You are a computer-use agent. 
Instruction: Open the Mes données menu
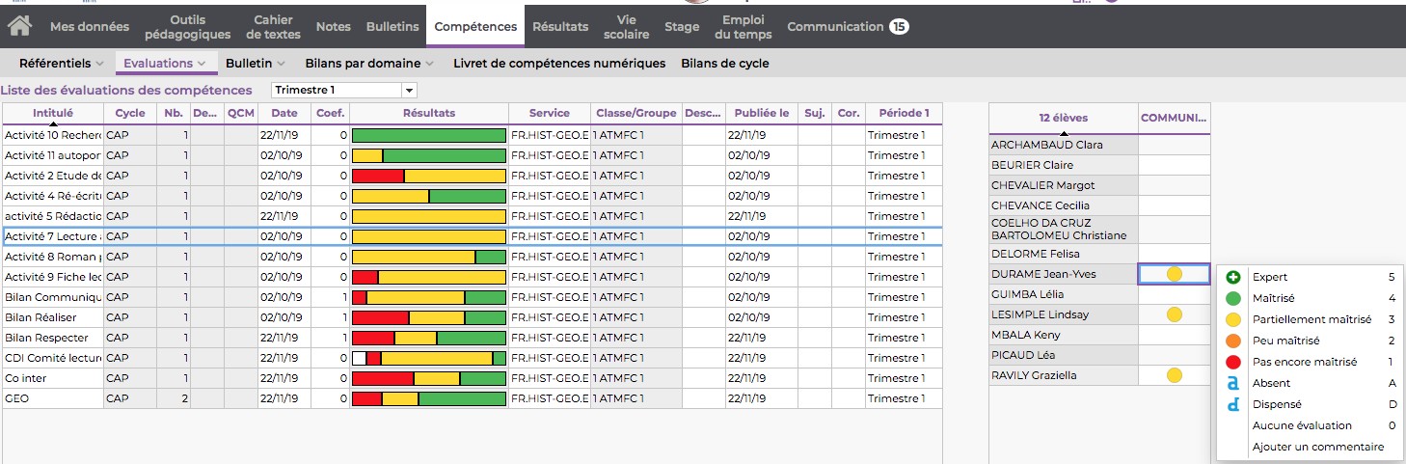click(91, 27)
